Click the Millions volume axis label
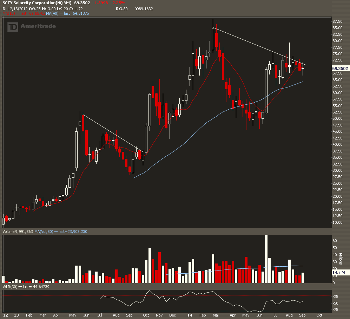 point(341,259)
